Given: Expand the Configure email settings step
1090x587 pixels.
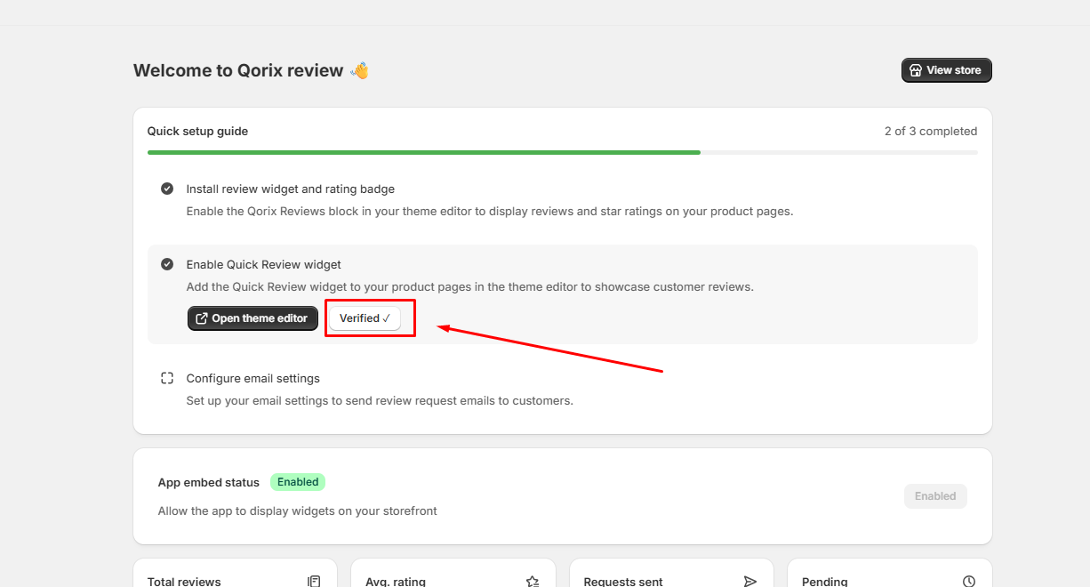Looking at the screenshot, I should tap(252, 378).
